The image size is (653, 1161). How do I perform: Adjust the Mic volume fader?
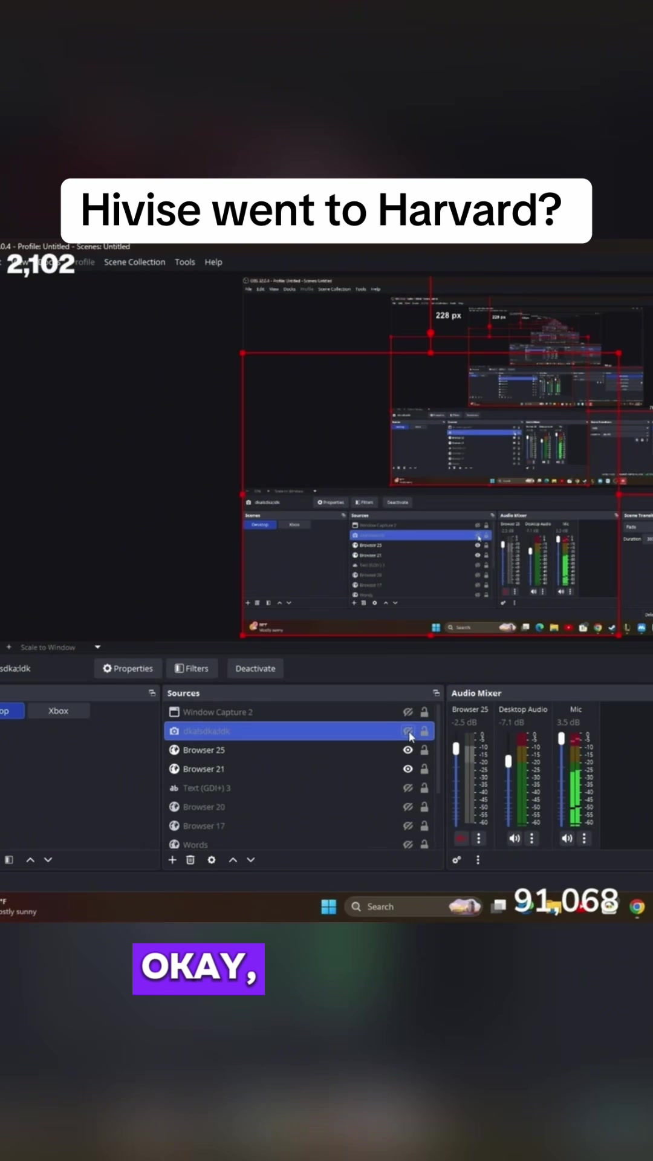(x=561, y=738)
